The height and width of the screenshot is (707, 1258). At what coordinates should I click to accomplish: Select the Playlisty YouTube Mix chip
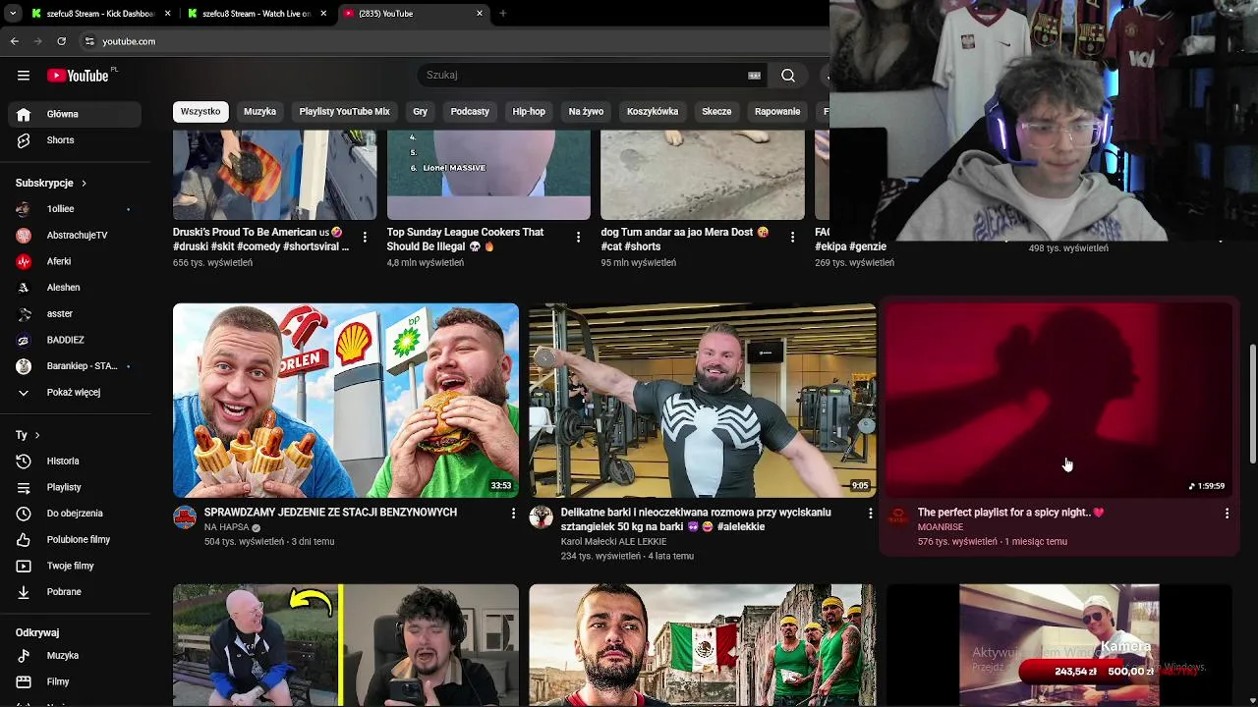click(x=344, y=112)
